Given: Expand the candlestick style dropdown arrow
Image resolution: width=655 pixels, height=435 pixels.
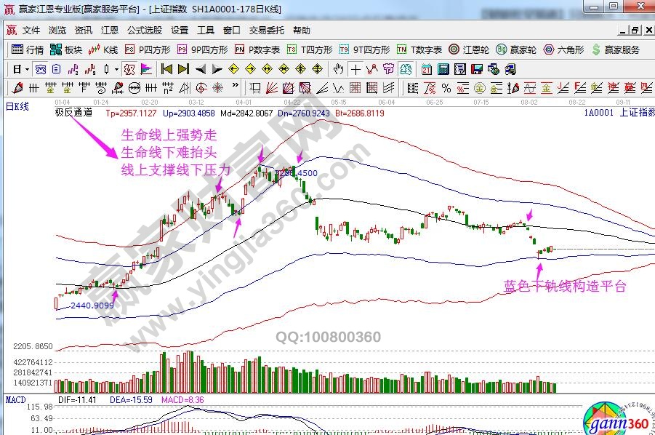Looking at the screenshot, I should [116, 70].
